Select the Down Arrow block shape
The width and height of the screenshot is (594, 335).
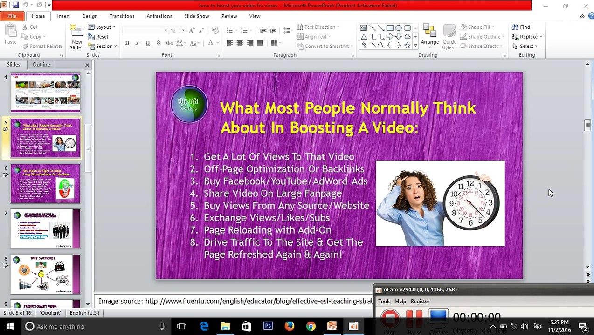[399, 36]
